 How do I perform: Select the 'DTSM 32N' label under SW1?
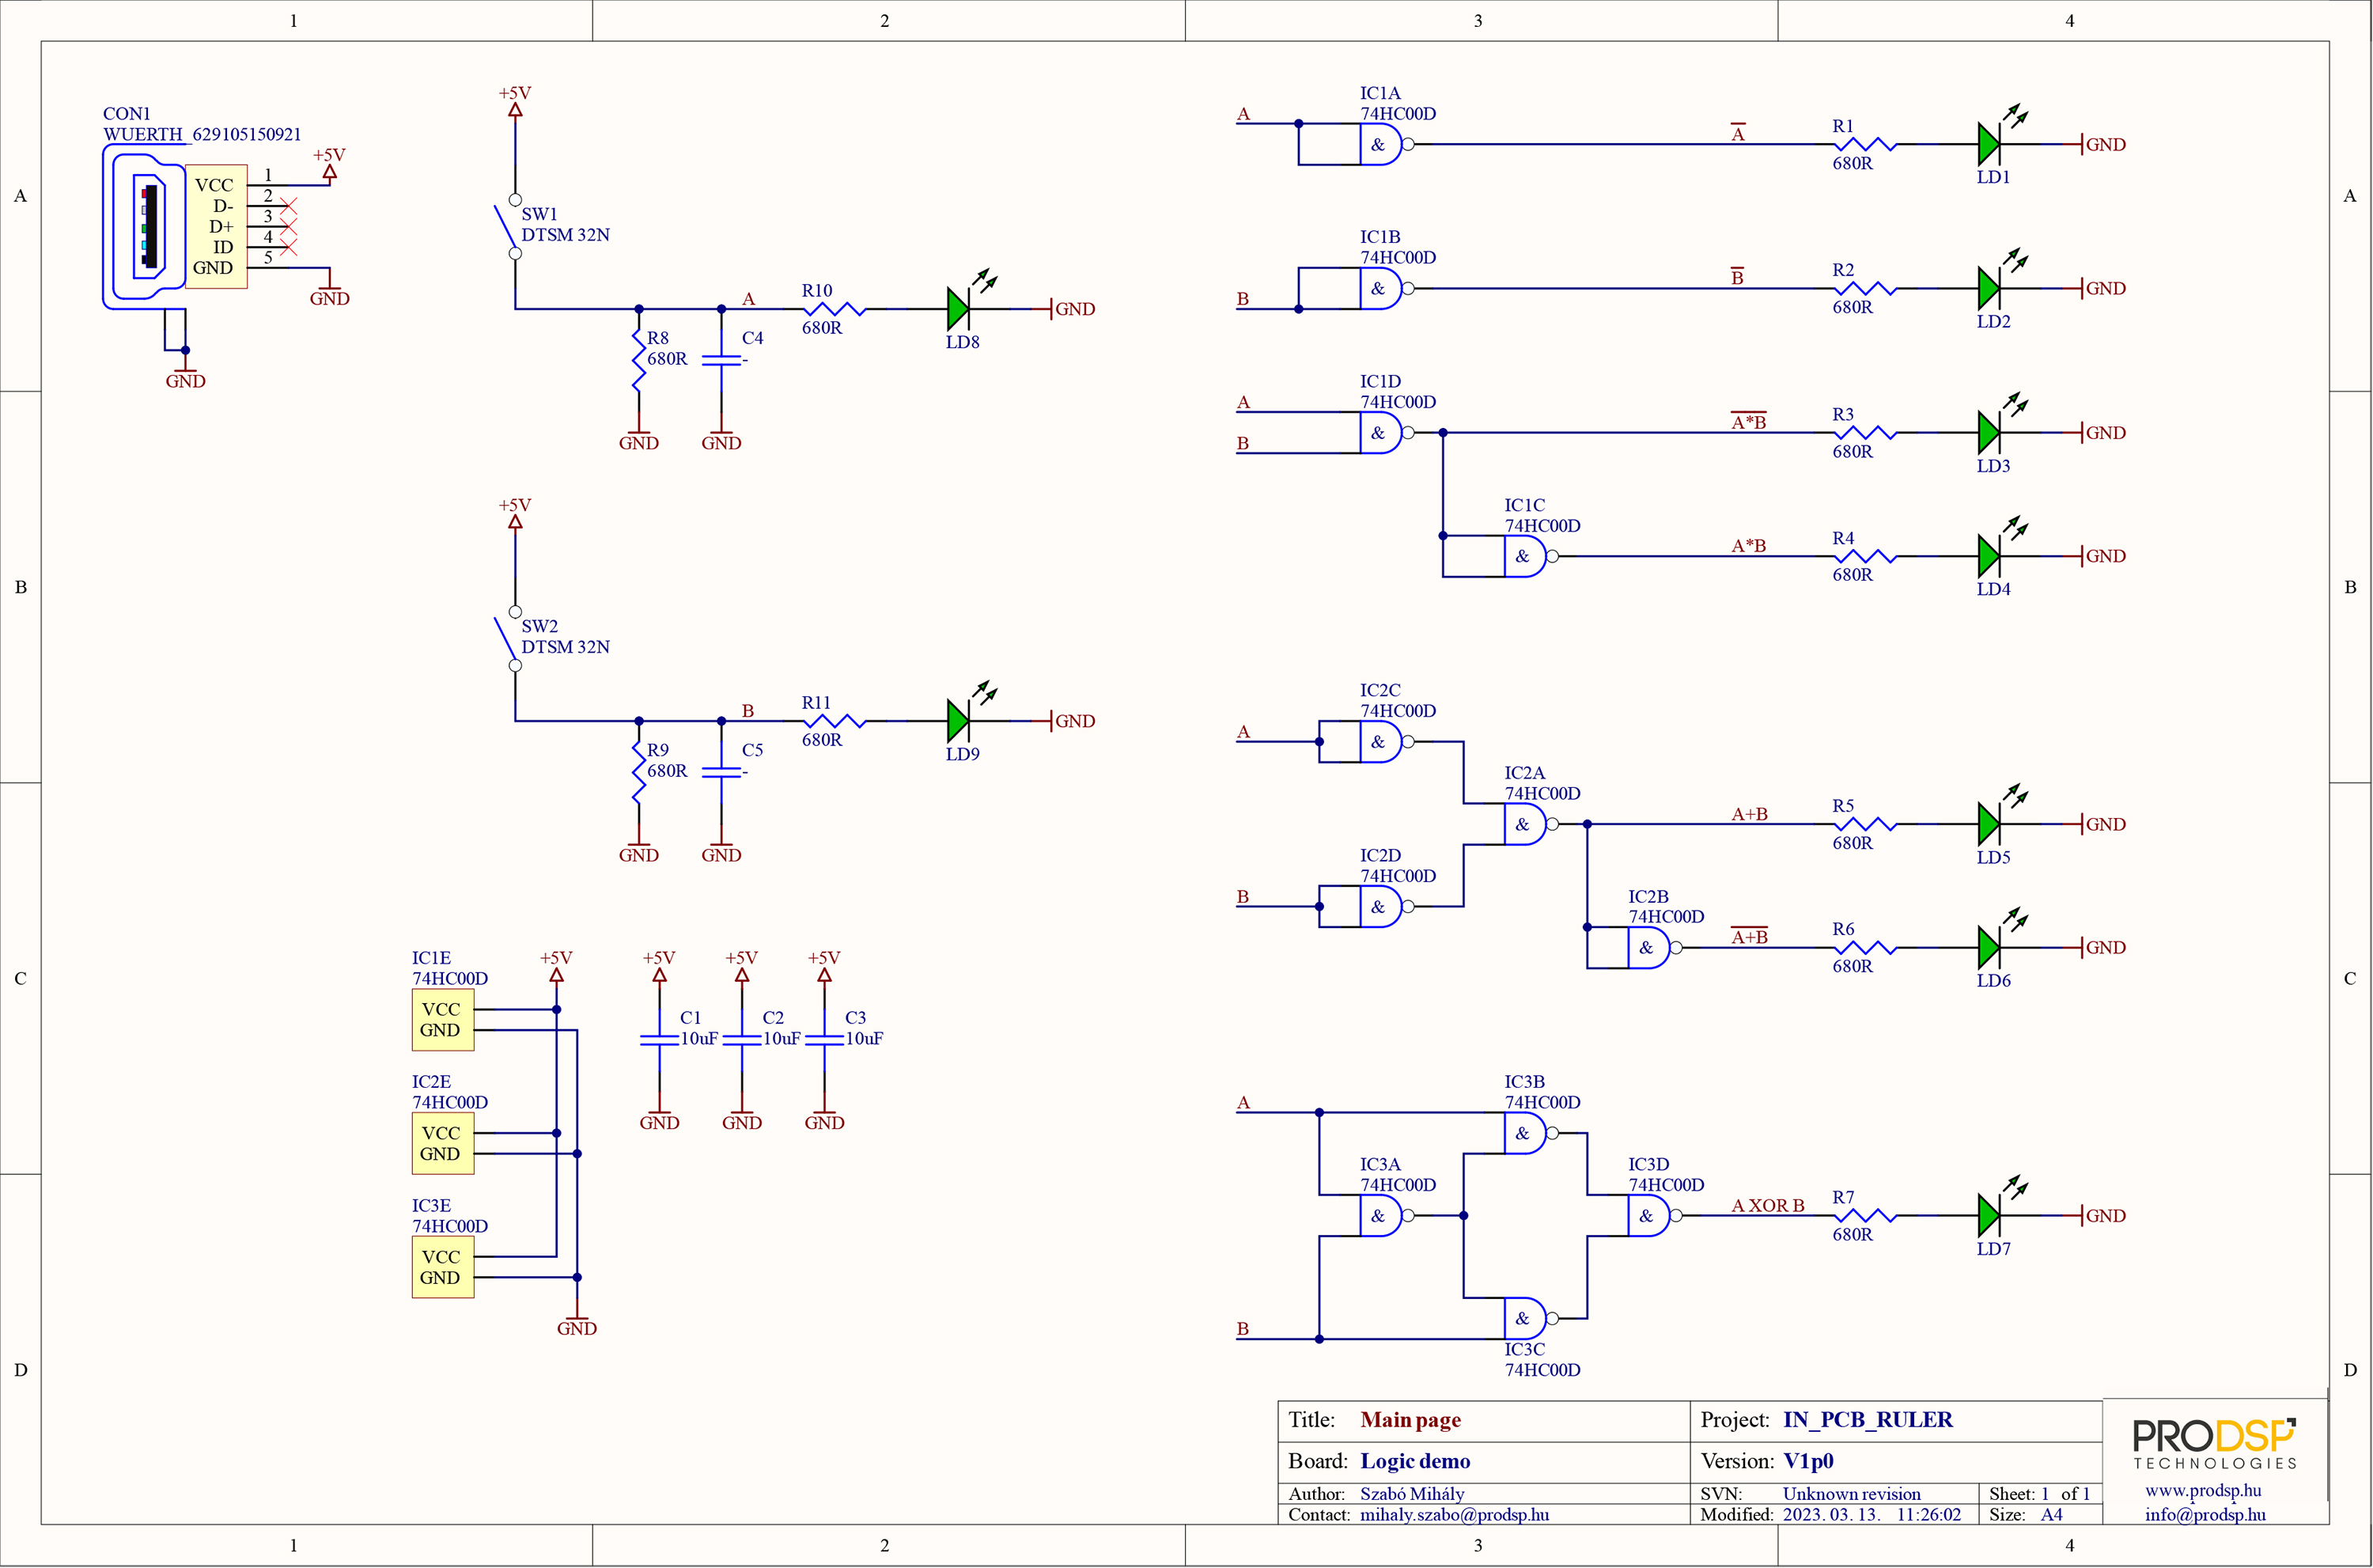(565, 235)
